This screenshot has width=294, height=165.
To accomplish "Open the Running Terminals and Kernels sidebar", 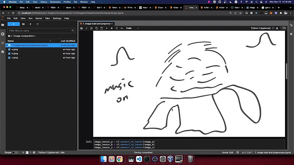I will tap(2, 34).
